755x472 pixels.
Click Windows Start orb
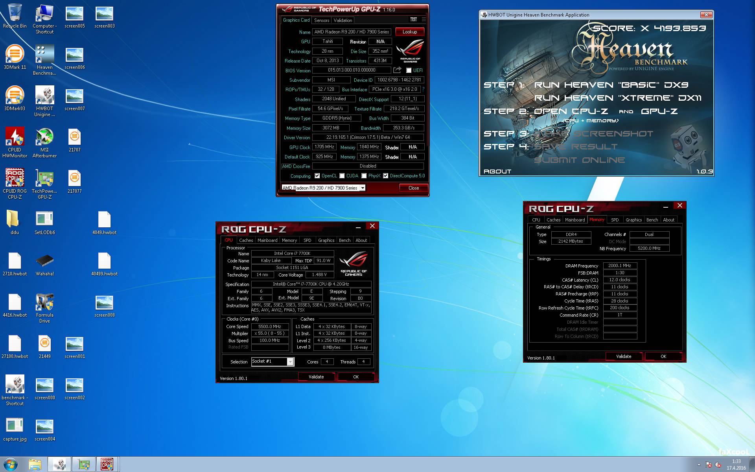(11, 464)
